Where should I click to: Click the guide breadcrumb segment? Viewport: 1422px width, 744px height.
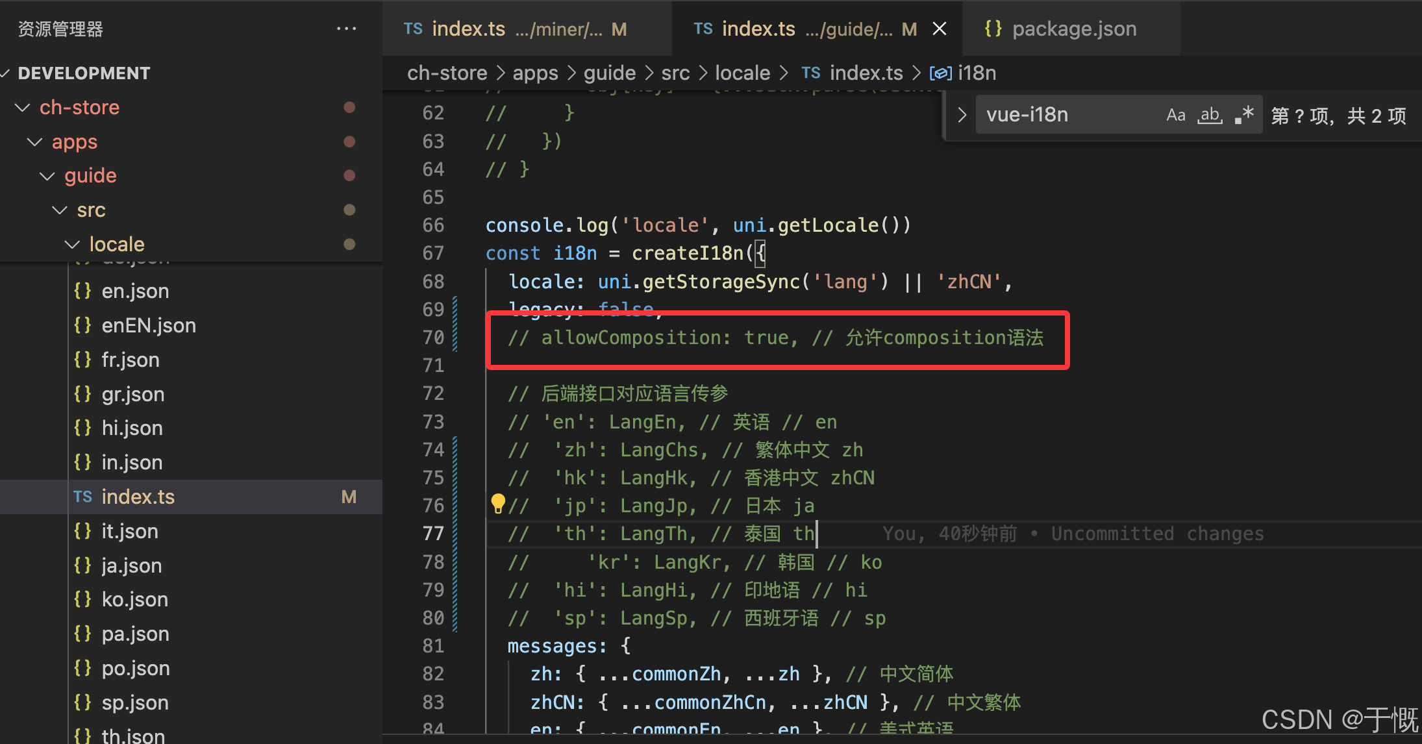(x=609, y=73)
